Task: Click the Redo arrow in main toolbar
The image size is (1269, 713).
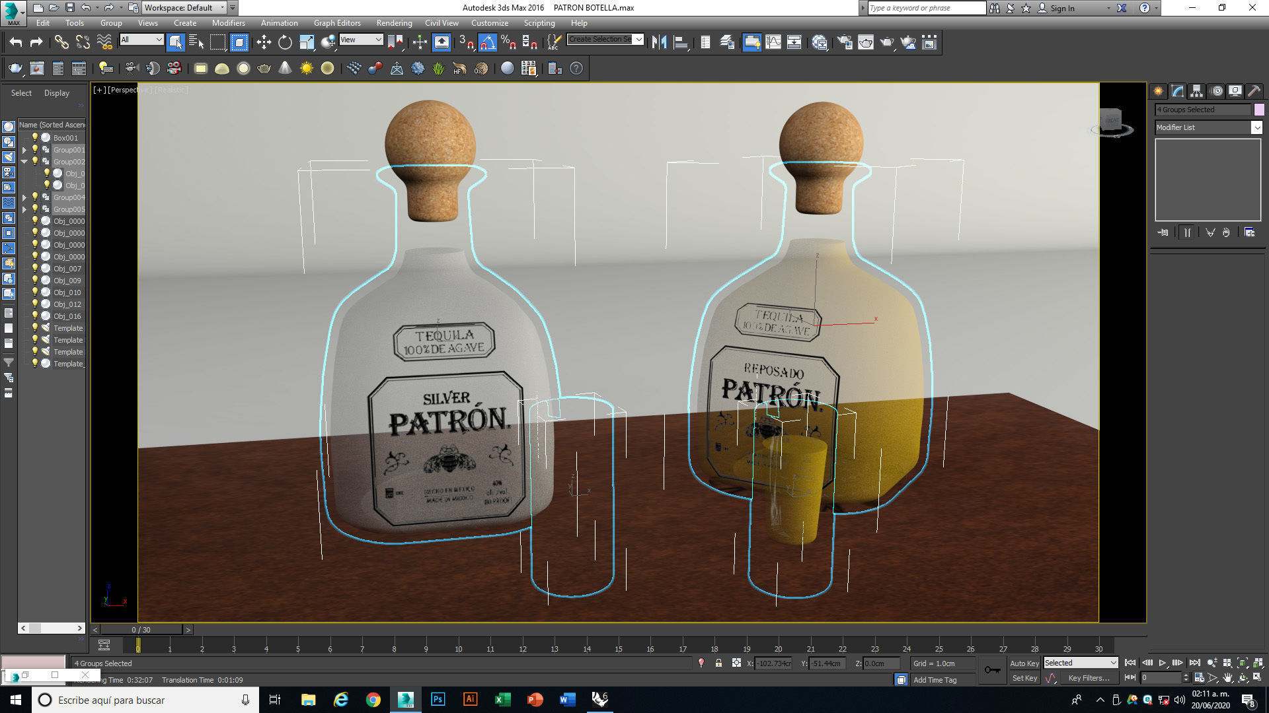Action: tap(36, 43)
